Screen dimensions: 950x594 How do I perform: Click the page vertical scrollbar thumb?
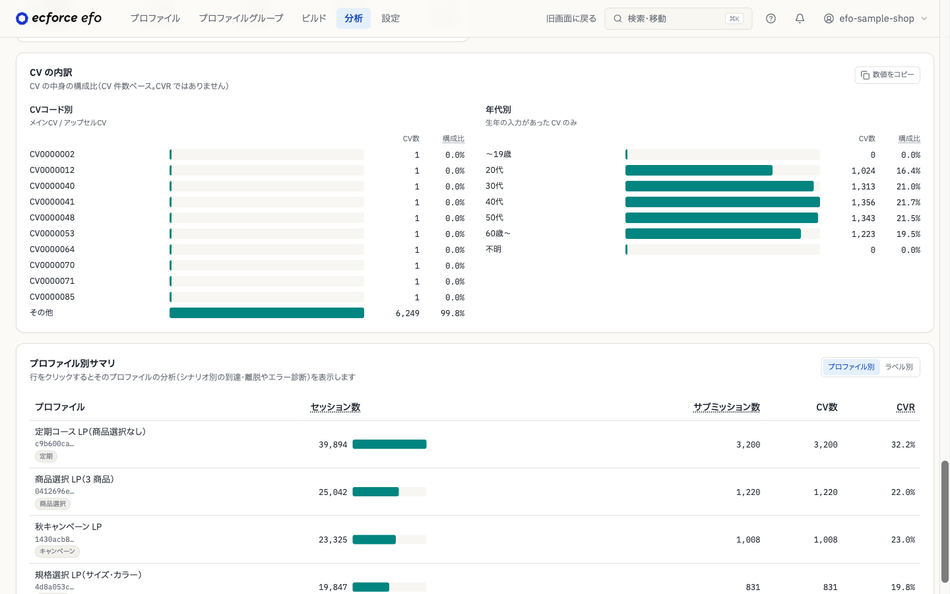point(945,521)
